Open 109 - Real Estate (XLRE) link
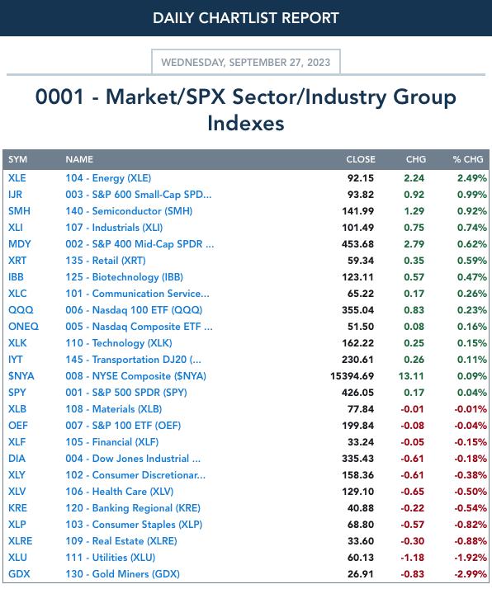 (x=121, y=541)
